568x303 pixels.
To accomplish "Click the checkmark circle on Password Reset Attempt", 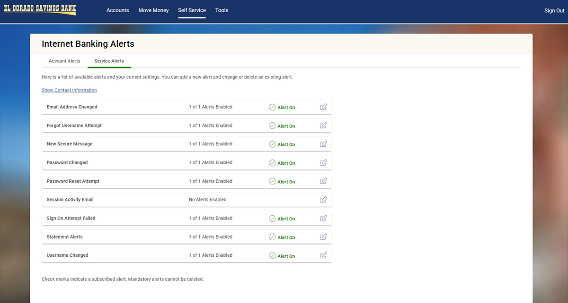I will 272,181.
